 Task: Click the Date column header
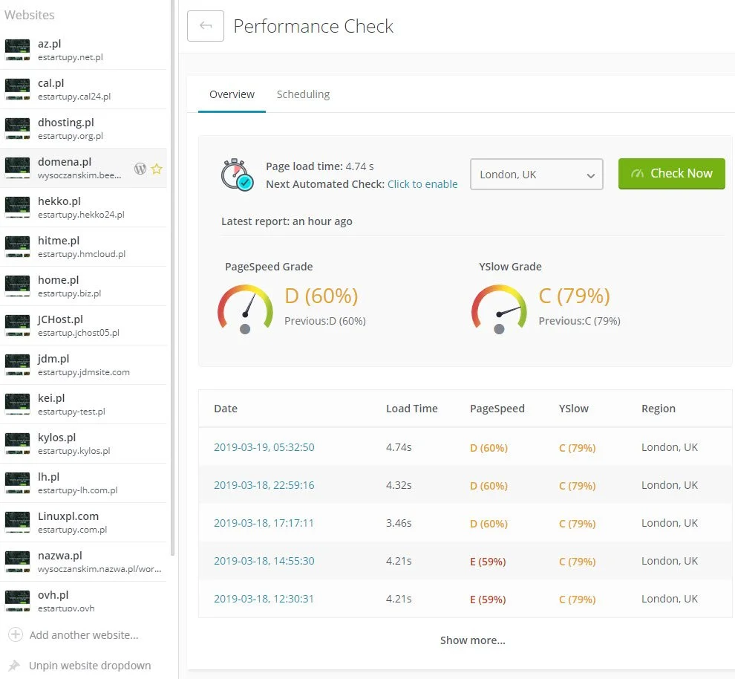point(226,409)
